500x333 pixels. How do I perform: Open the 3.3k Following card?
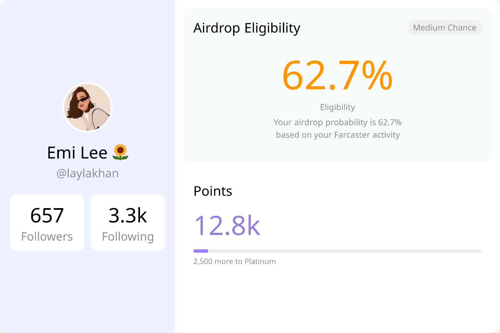point(128,223)
